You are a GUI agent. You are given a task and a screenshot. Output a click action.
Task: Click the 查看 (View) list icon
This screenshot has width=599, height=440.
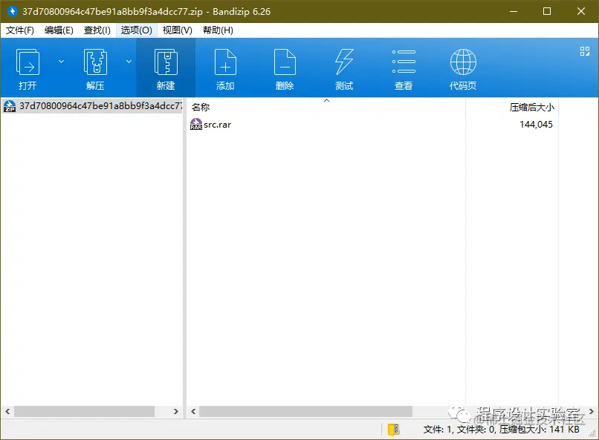point(404,62)
